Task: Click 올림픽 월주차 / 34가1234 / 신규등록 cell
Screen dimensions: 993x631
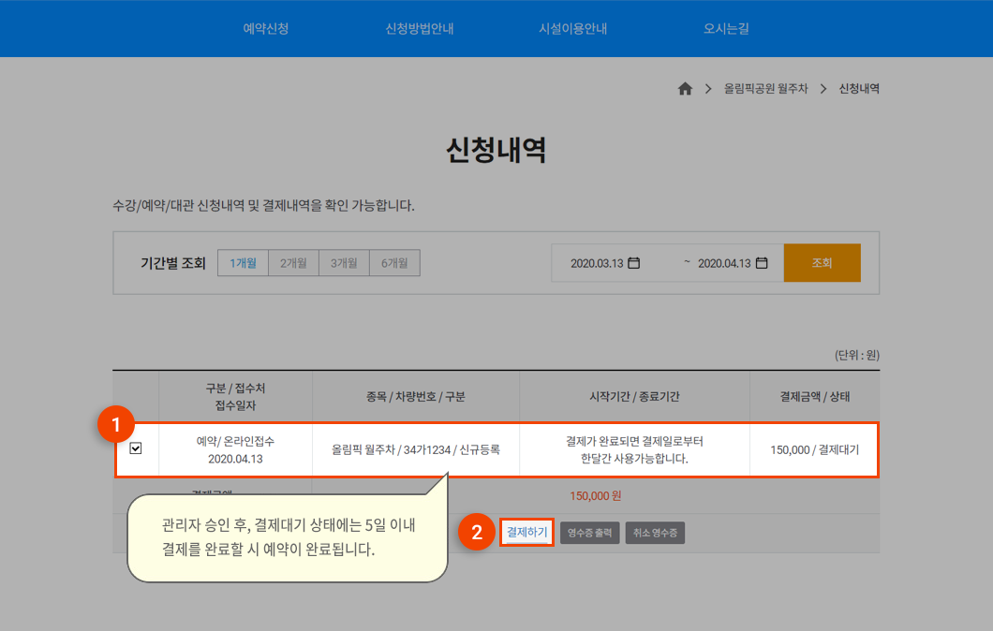Action: click(415, 450)
